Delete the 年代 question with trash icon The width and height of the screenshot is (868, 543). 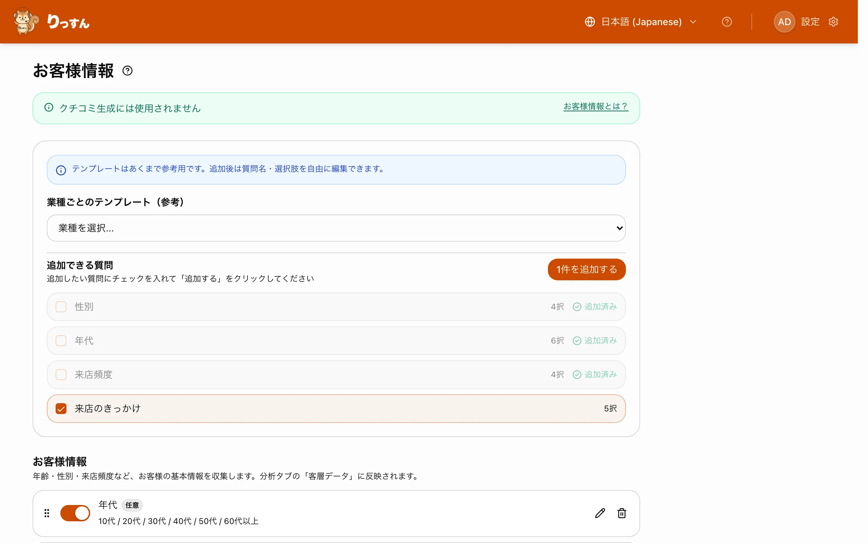click(x=622, y=513)
